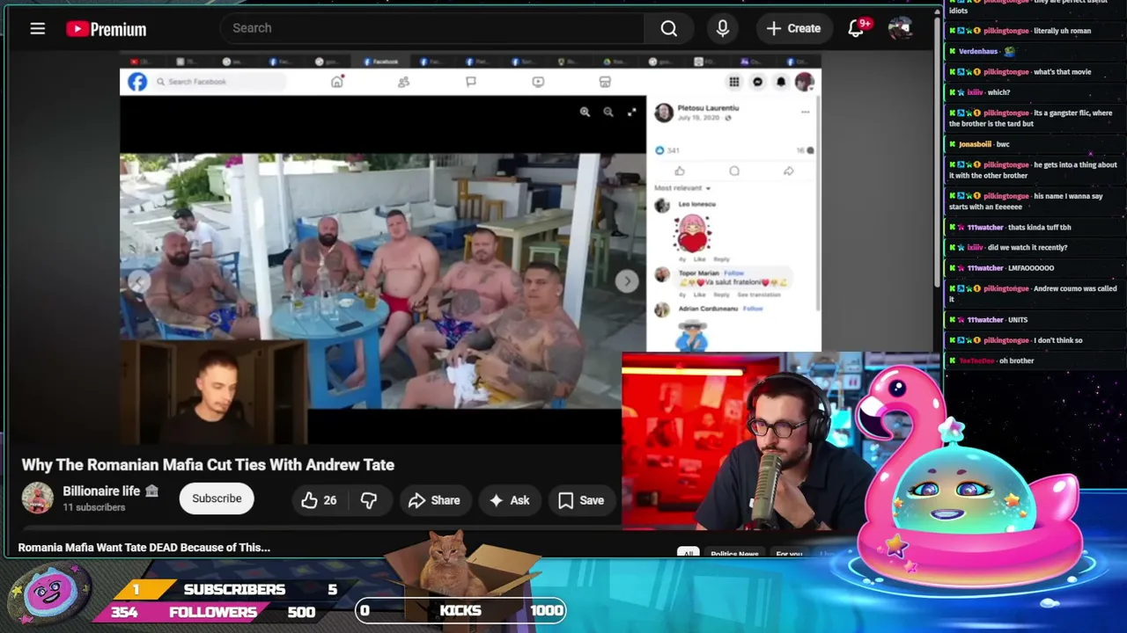Viewport: 1127px width, 633px height.
Task: Expand the Most relevant comment sorting dropdown
Action: tap(682, 188)
